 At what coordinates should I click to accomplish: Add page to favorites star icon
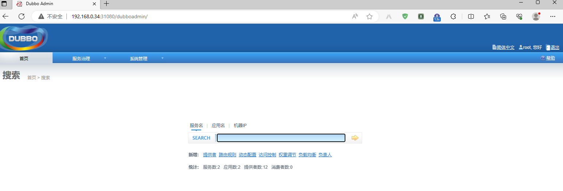(x=369, y=16)
